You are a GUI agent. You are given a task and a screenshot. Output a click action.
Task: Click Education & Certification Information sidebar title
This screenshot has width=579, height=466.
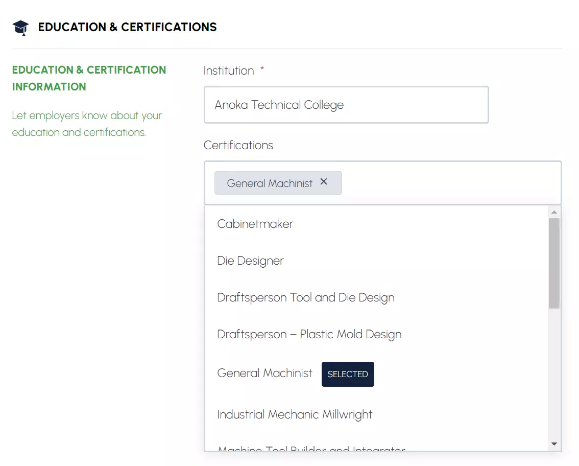(89, 78)
